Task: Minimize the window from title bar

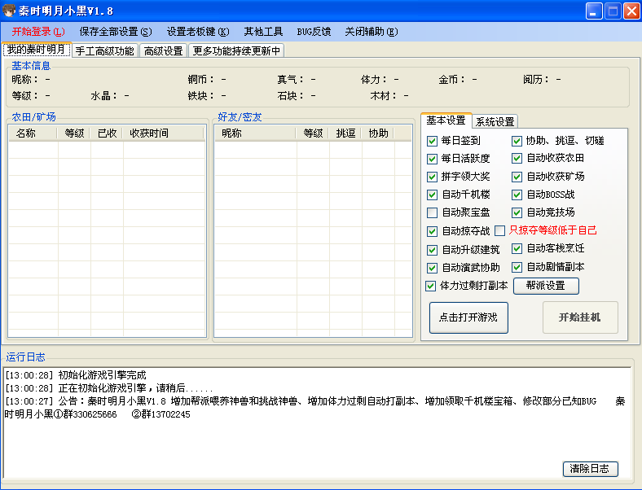Action: pyautogui.click(x=594, y=11)
